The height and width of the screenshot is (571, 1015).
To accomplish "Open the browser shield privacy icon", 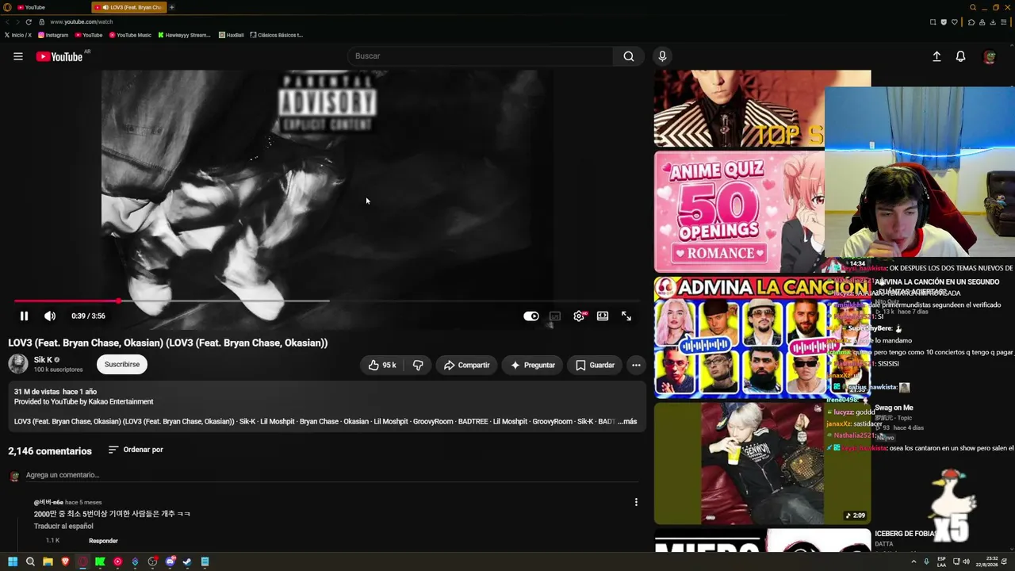I will tap(944, 22).
